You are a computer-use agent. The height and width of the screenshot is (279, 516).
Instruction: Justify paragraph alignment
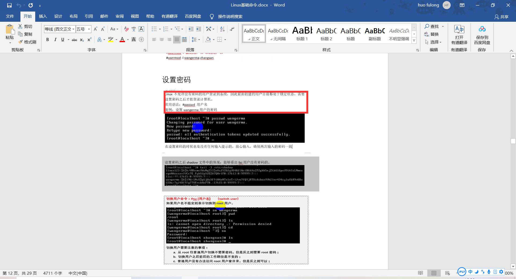click(177, 39)
